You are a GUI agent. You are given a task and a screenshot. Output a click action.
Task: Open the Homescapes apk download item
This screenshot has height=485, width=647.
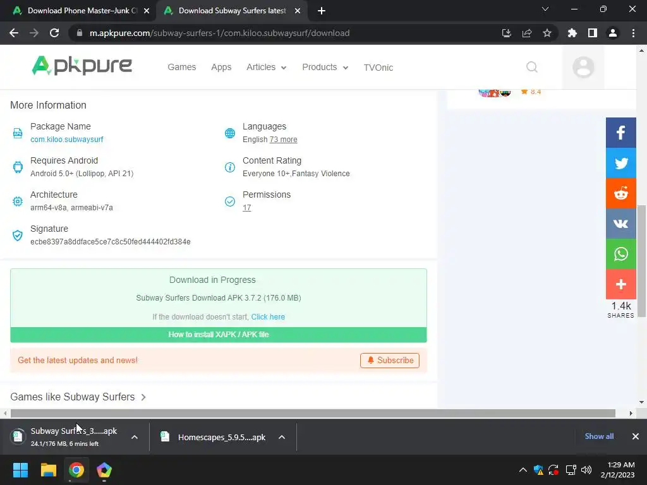click(215, 437)
